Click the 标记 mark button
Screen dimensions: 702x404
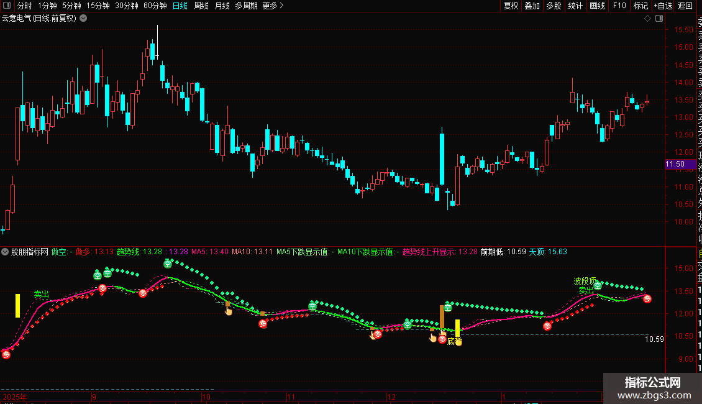tap(640, 6)
